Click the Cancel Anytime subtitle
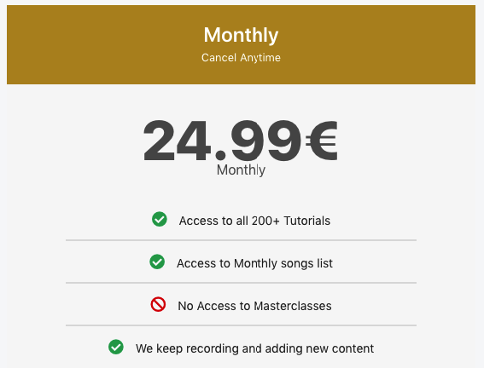The width and height of the screenshot is (484, 368). click(x=241, y=58)
